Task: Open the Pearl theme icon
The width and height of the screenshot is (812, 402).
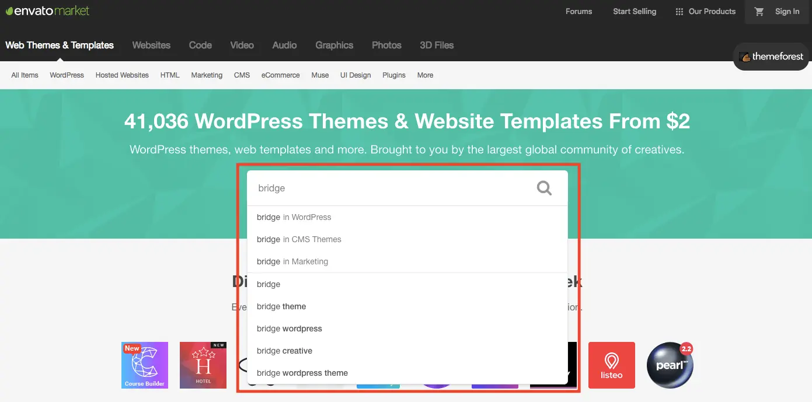Action: [x=670, y=365]
